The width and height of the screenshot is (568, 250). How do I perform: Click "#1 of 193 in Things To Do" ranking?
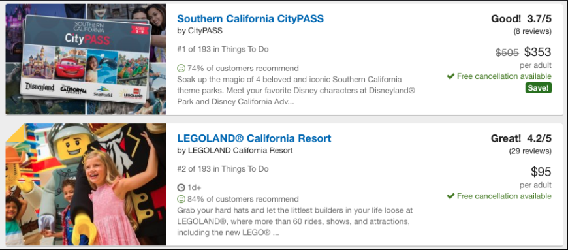(x=223, y=49)
